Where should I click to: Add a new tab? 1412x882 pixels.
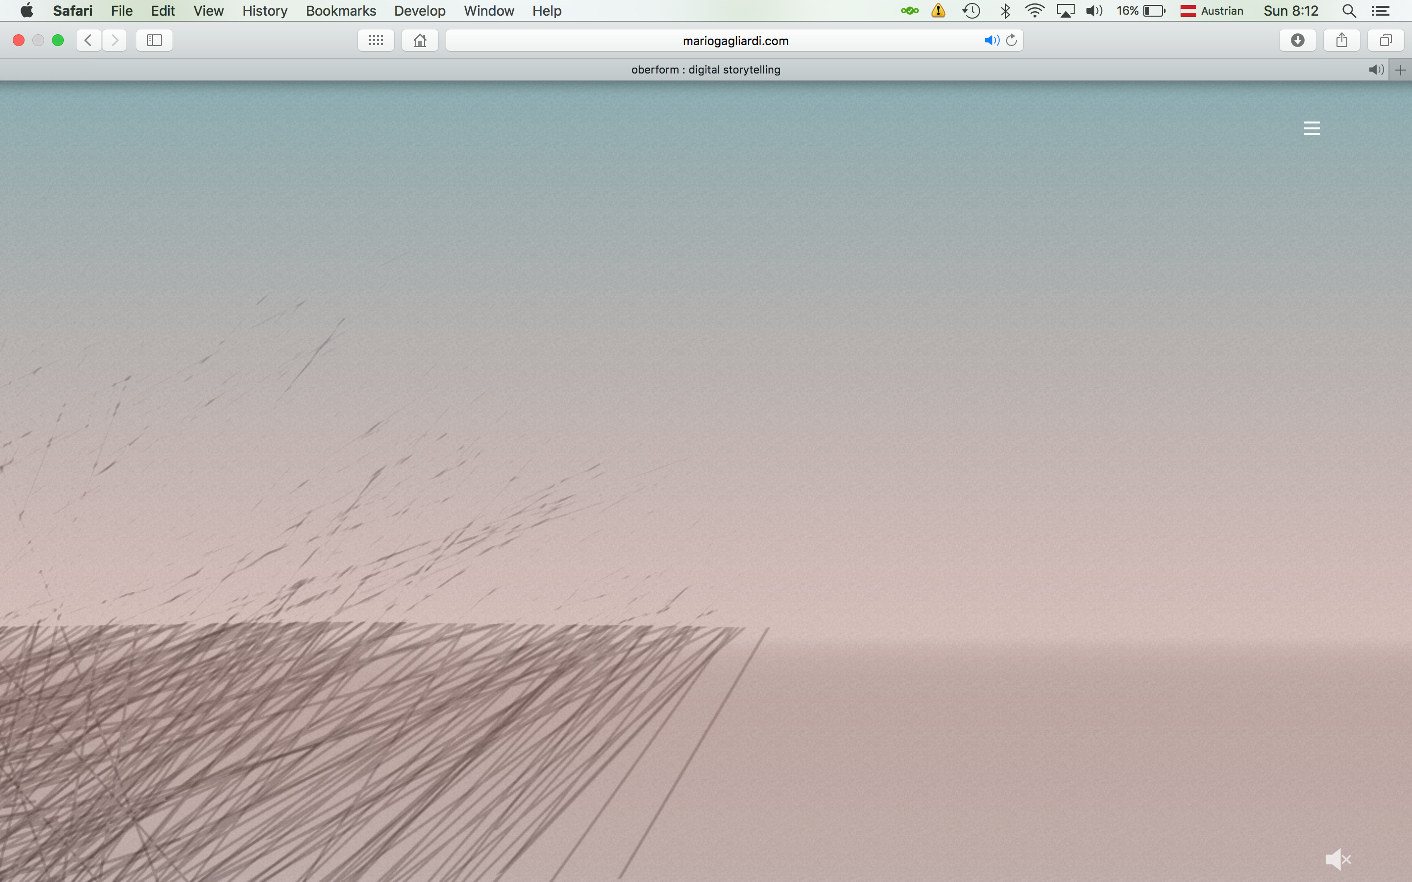point(1400,70)
